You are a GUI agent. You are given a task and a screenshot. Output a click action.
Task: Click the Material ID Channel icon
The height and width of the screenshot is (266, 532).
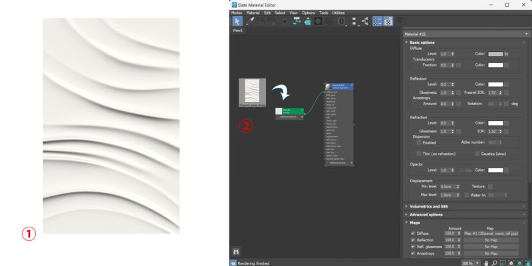point(341,21)
